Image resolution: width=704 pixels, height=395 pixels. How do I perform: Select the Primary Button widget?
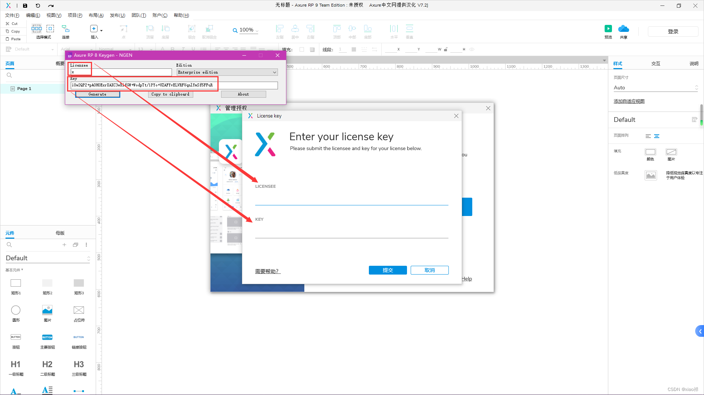47,337
